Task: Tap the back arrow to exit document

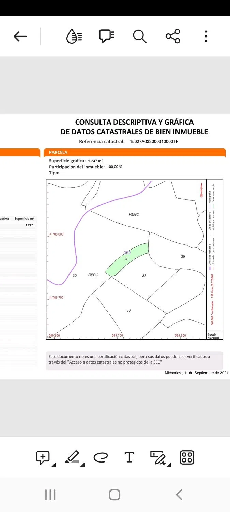Action: pos(20,37)
